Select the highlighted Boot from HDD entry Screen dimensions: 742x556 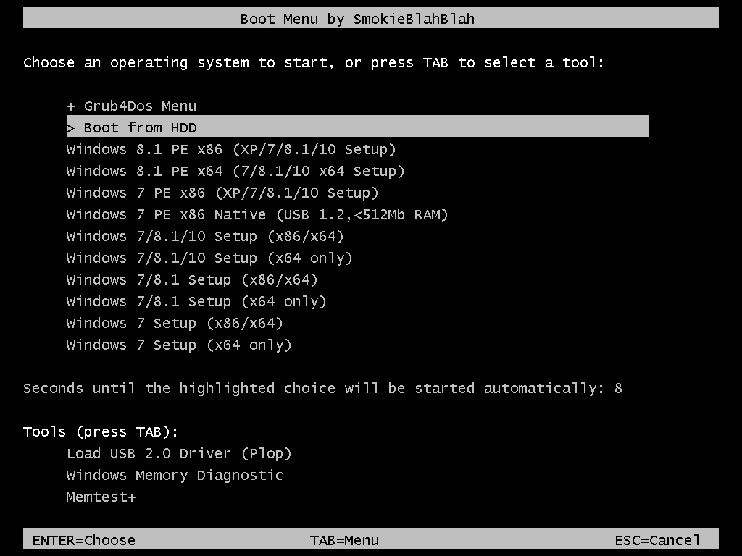tap(358, 126)
